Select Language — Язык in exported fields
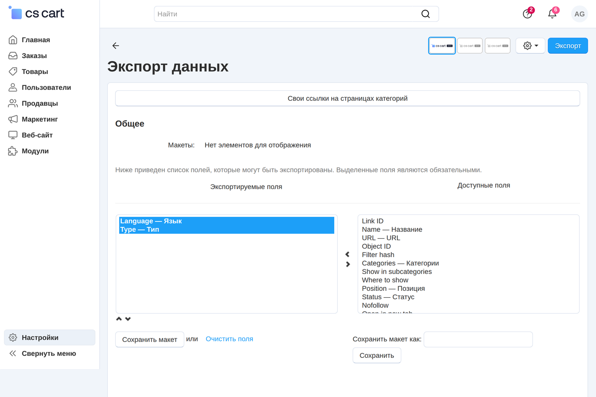596x397 pixels. click(226, 221)
